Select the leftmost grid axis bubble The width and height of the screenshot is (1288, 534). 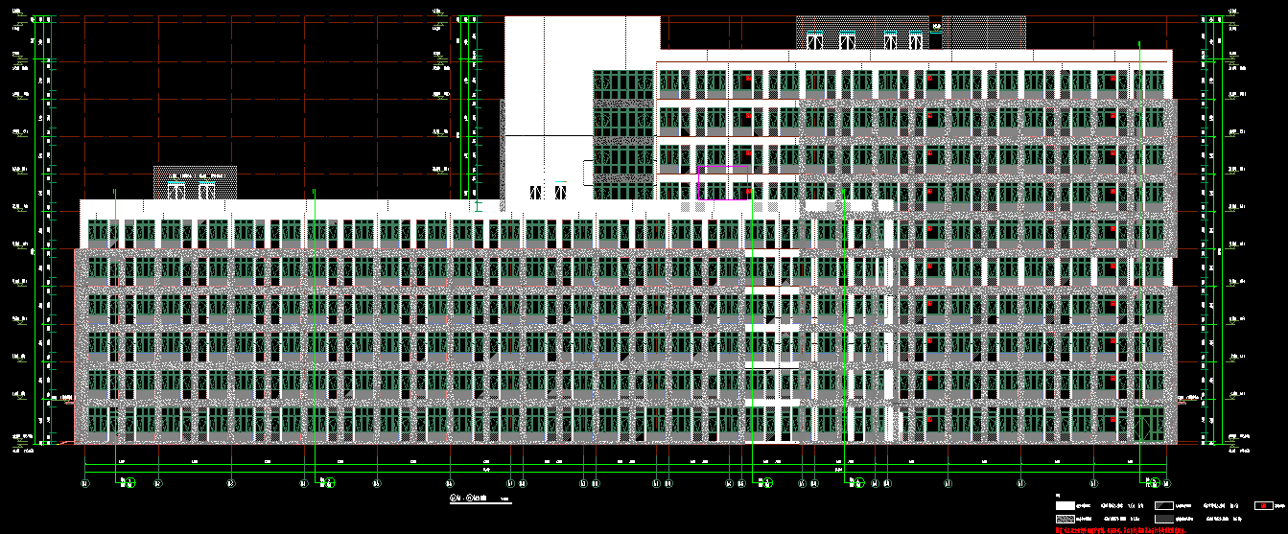[85, 484]
